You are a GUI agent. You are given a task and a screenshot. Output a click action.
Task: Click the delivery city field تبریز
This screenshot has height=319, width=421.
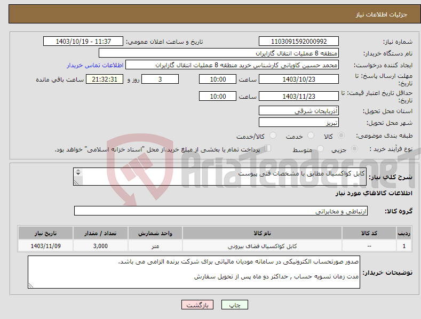click(x=299, y=123)
